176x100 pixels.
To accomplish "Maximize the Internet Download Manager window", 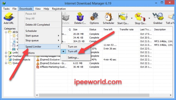I will click(162, 2).
